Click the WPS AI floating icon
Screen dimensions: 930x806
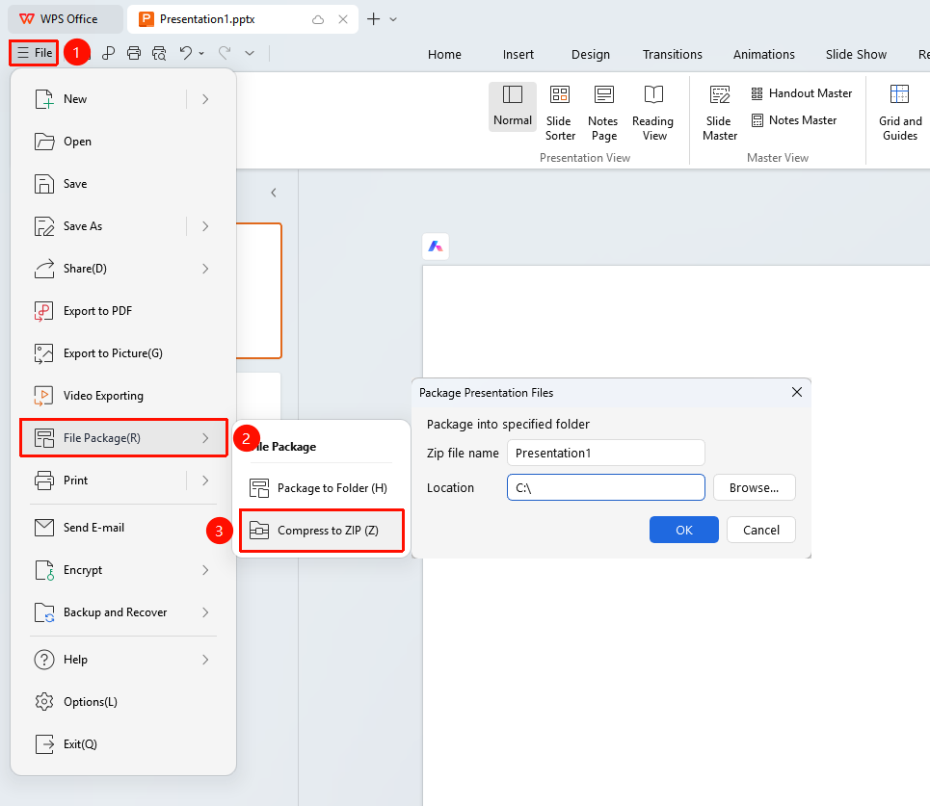pyautogui.click(x=436, y=246)
